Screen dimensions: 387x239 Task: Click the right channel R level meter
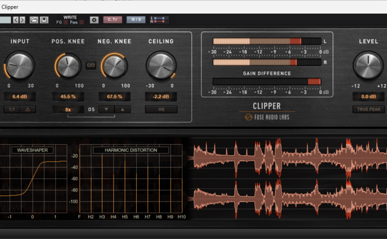267,62
